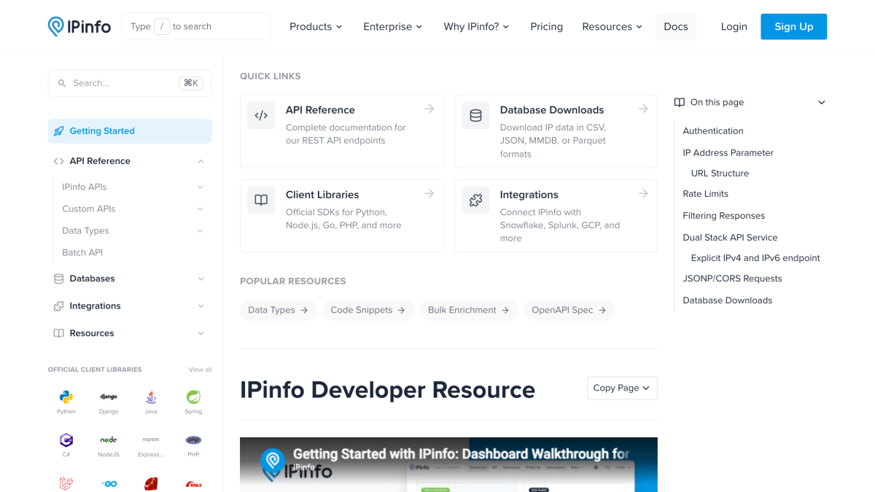Expand IPinfo APIs submenu chevron
The width and height of the screenshot is (875, 492).
click(201, 187)
